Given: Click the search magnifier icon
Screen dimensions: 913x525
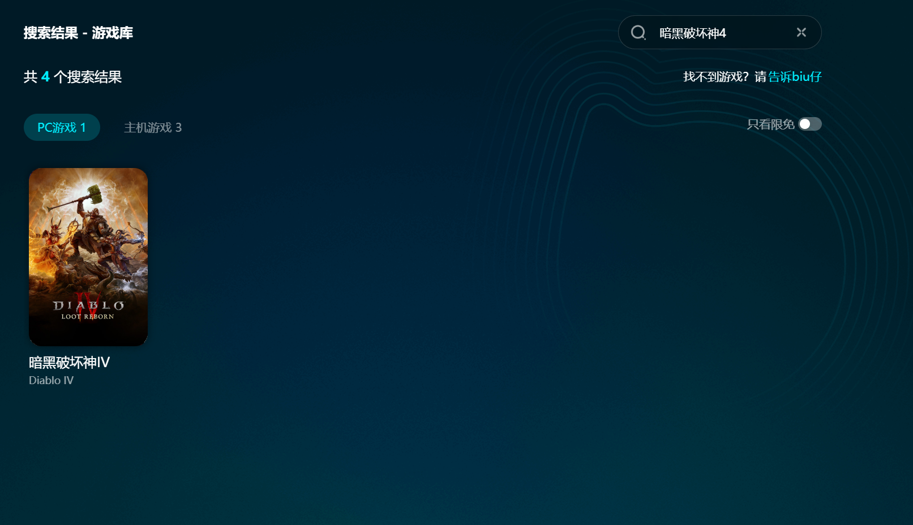Looking at the screenshot, I should coord(638,33).
